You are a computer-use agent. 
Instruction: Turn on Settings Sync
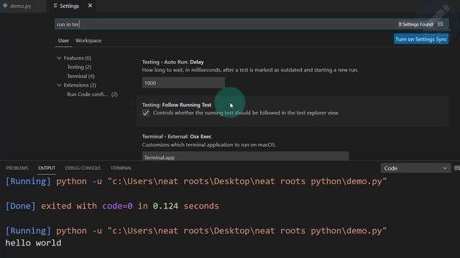point(420,39)
